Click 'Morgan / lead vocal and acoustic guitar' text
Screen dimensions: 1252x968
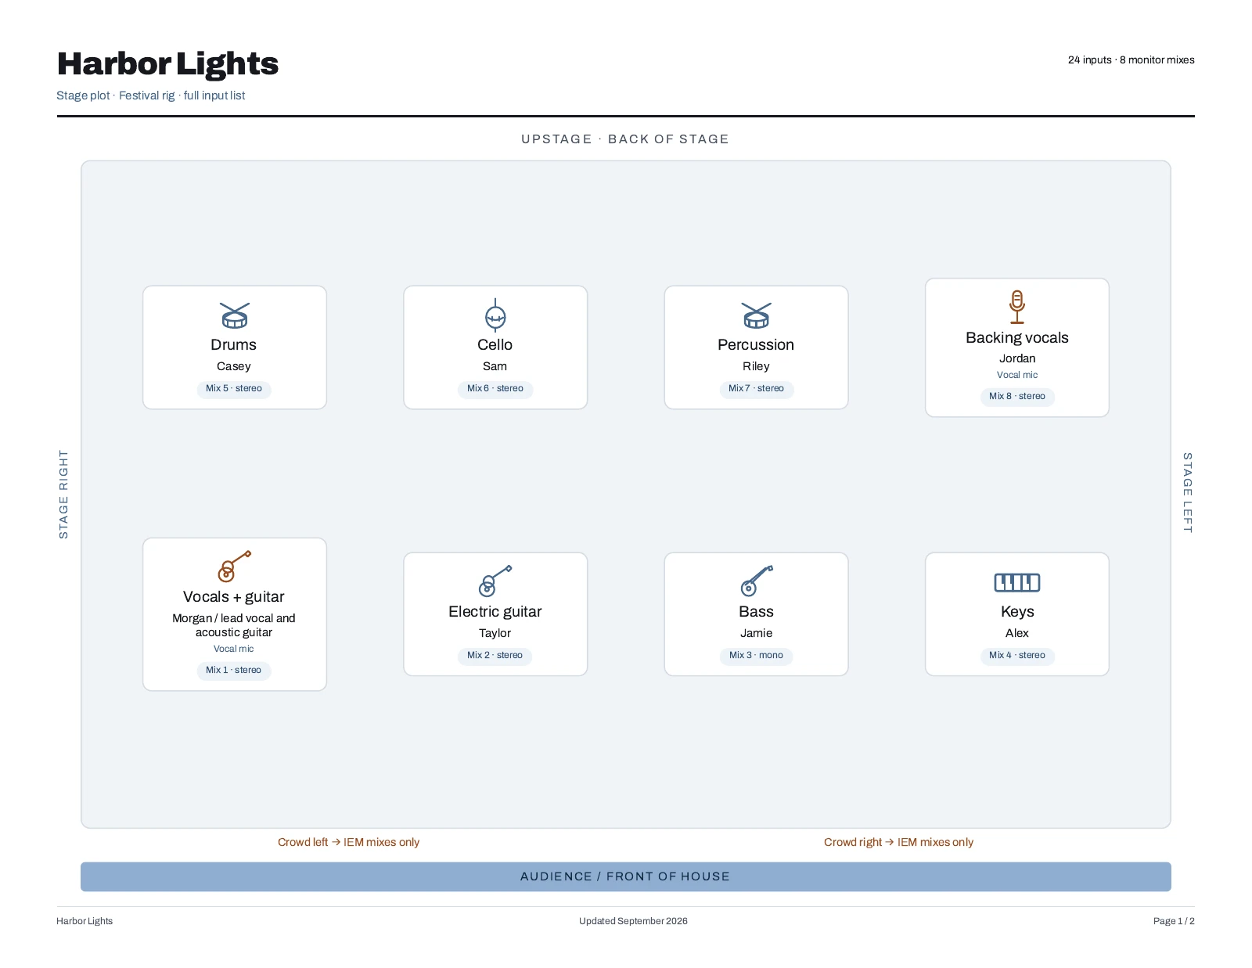234,625
